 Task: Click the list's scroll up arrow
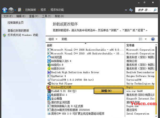point(156,45)
